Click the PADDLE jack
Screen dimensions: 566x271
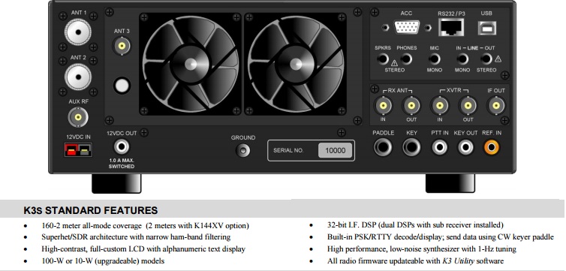click(383, 147)
